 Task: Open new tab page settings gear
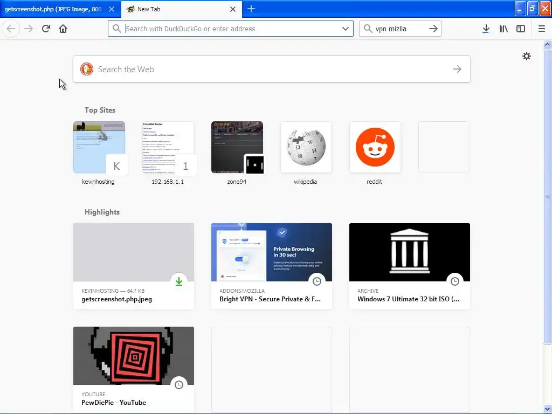(x=527, y=56)
